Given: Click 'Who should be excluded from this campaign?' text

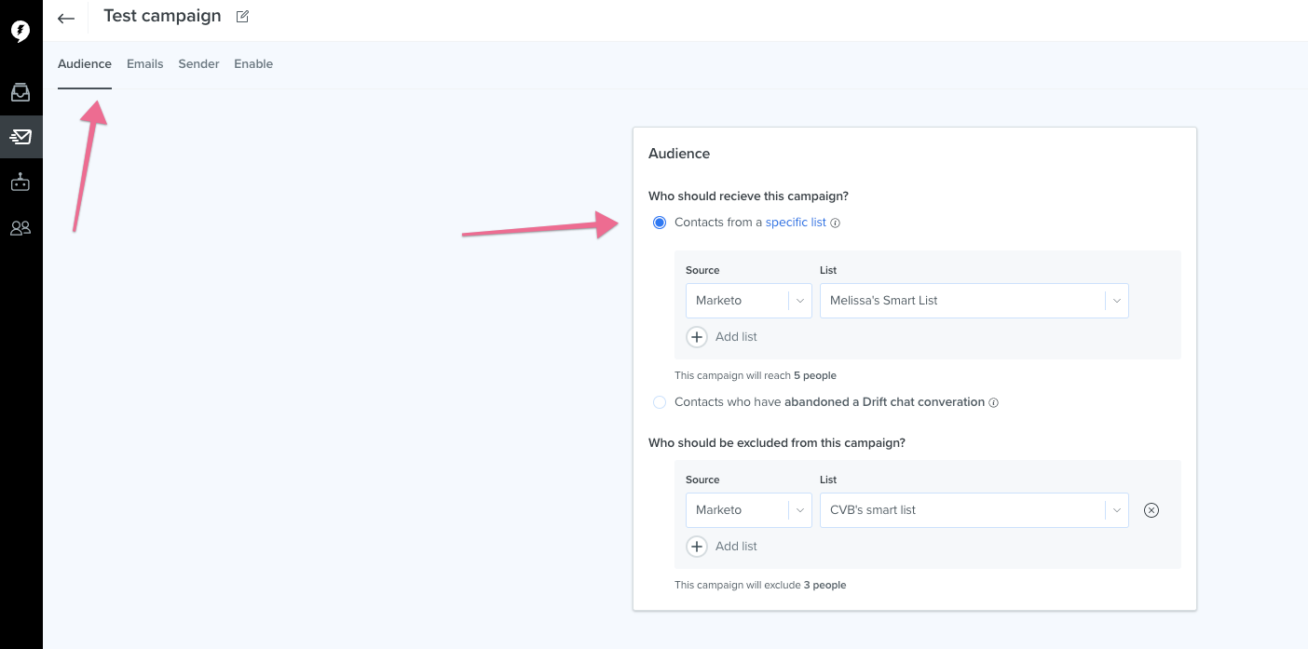Looking at the screenshot, I should (x=777, y=443).
